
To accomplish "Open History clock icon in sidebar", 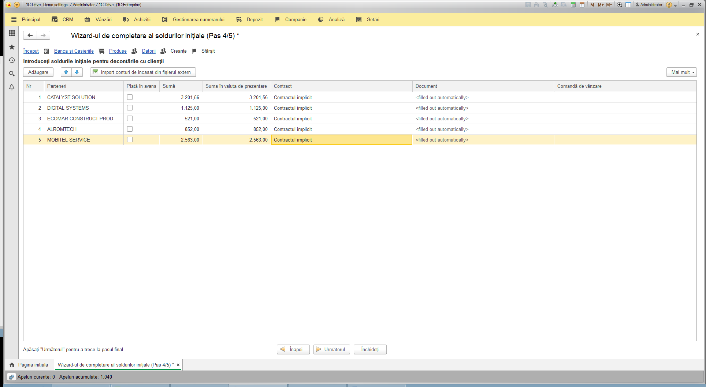I will point(12,60).
